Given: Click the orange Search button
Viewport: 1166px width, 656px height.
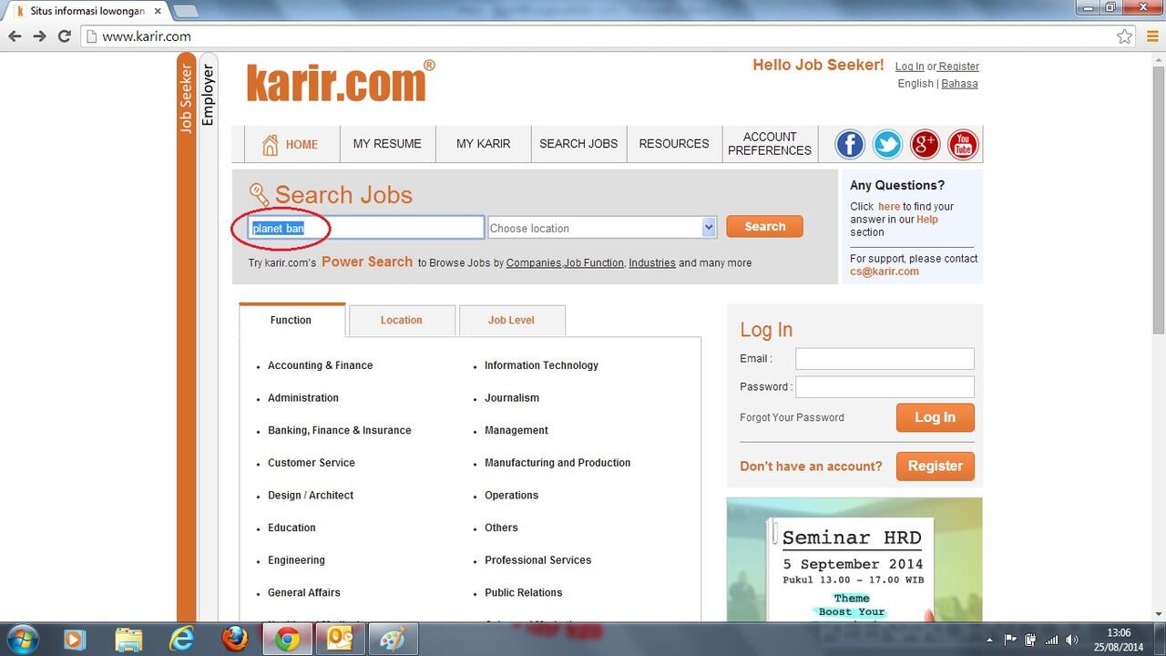Looking at the screenshot, I should pos(764,226).
